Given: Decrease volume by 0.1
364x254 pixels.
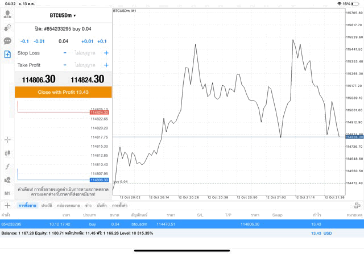Looking at the screenshot, I should (24, 41).
